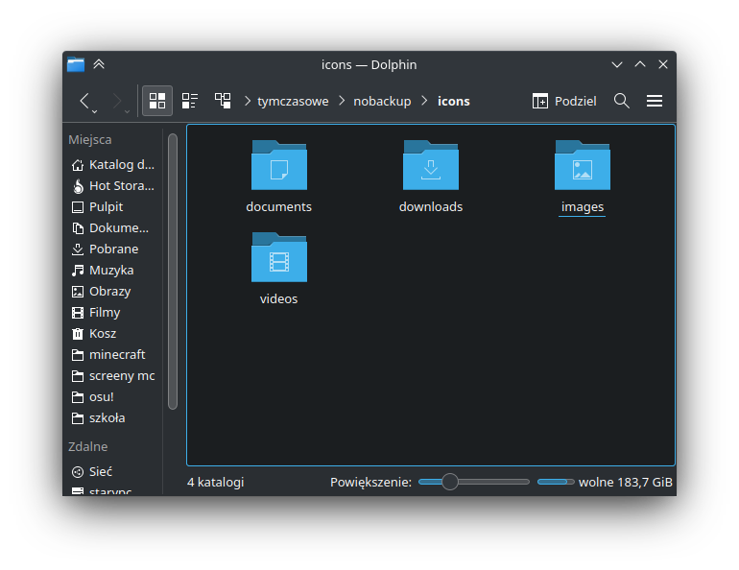The image size is (739, 570).
Task: Click the Places panel scrollbar
Action: [173, 271]
